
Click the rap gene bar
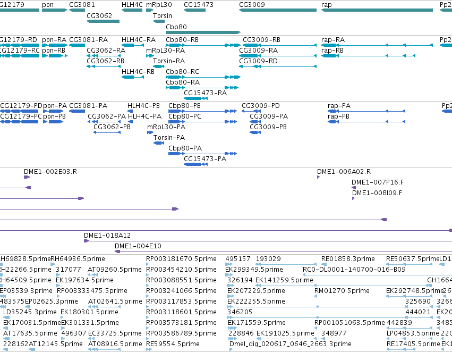[x=377, y=10]
